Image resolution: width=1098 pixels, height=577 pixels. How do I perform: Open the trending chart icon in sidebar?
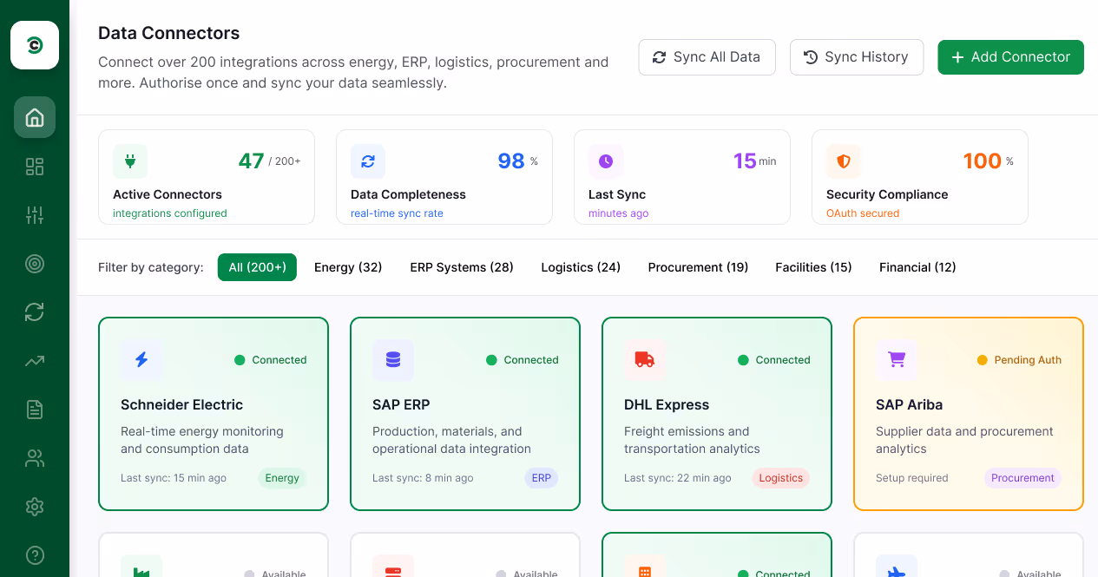35,361
